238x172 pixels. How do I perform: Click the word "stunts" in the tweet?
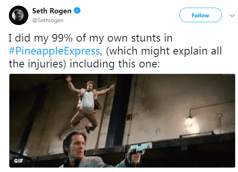tap(146, 38)
